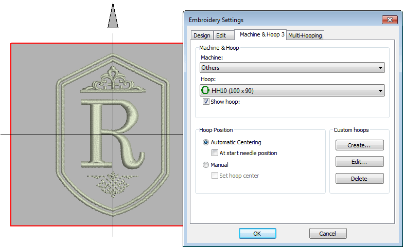Select Automatic Centering radio button
Viewport: 404px width, 248px height.
(x=206, y=142)
